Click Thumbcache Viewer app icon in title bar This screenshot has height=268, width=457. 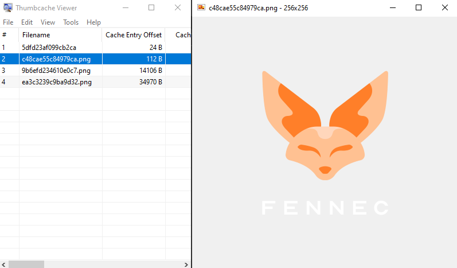pos(8,7)
